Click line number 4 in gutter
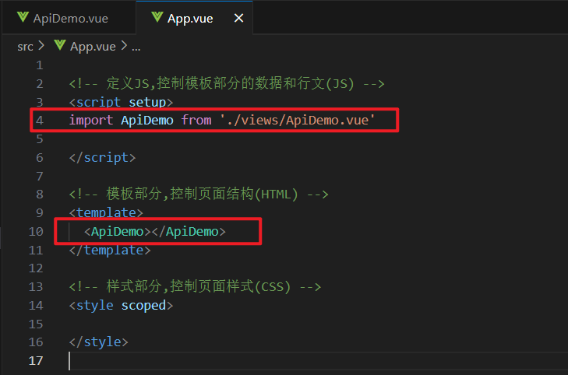The image size is (568, 375). [40, 121]
